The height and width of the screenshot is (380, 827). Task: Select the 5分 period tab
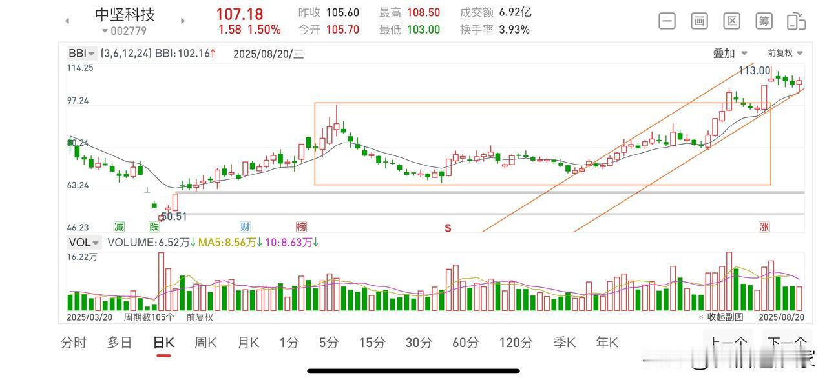(329, 343)
